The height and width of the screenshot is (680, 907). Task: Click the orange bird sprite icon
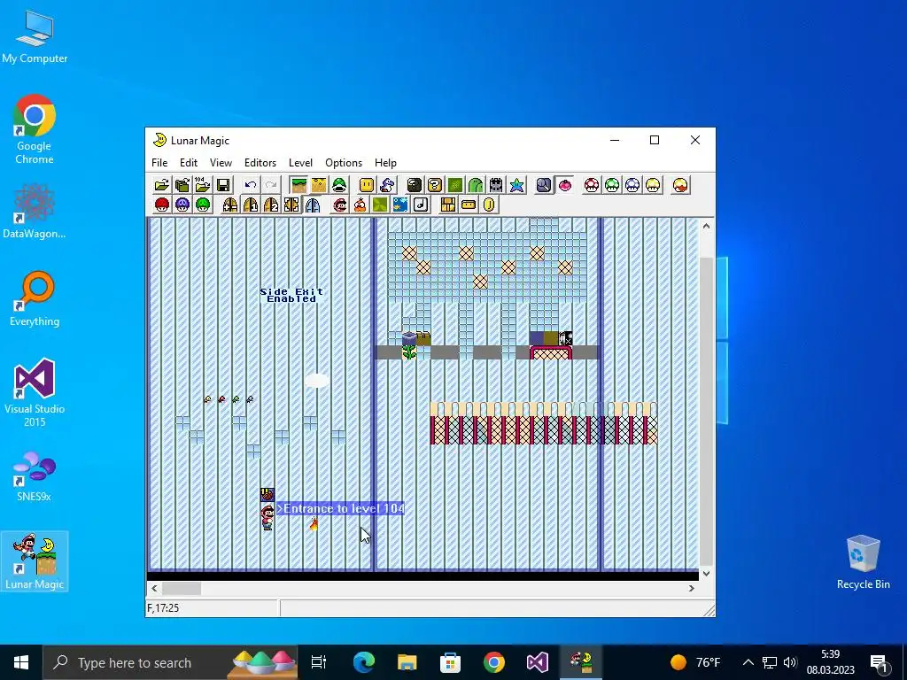click(x=360, y=205)
